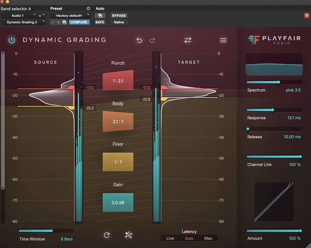
Task: Click the red plugin target icon
Action: tap(306, 16)
